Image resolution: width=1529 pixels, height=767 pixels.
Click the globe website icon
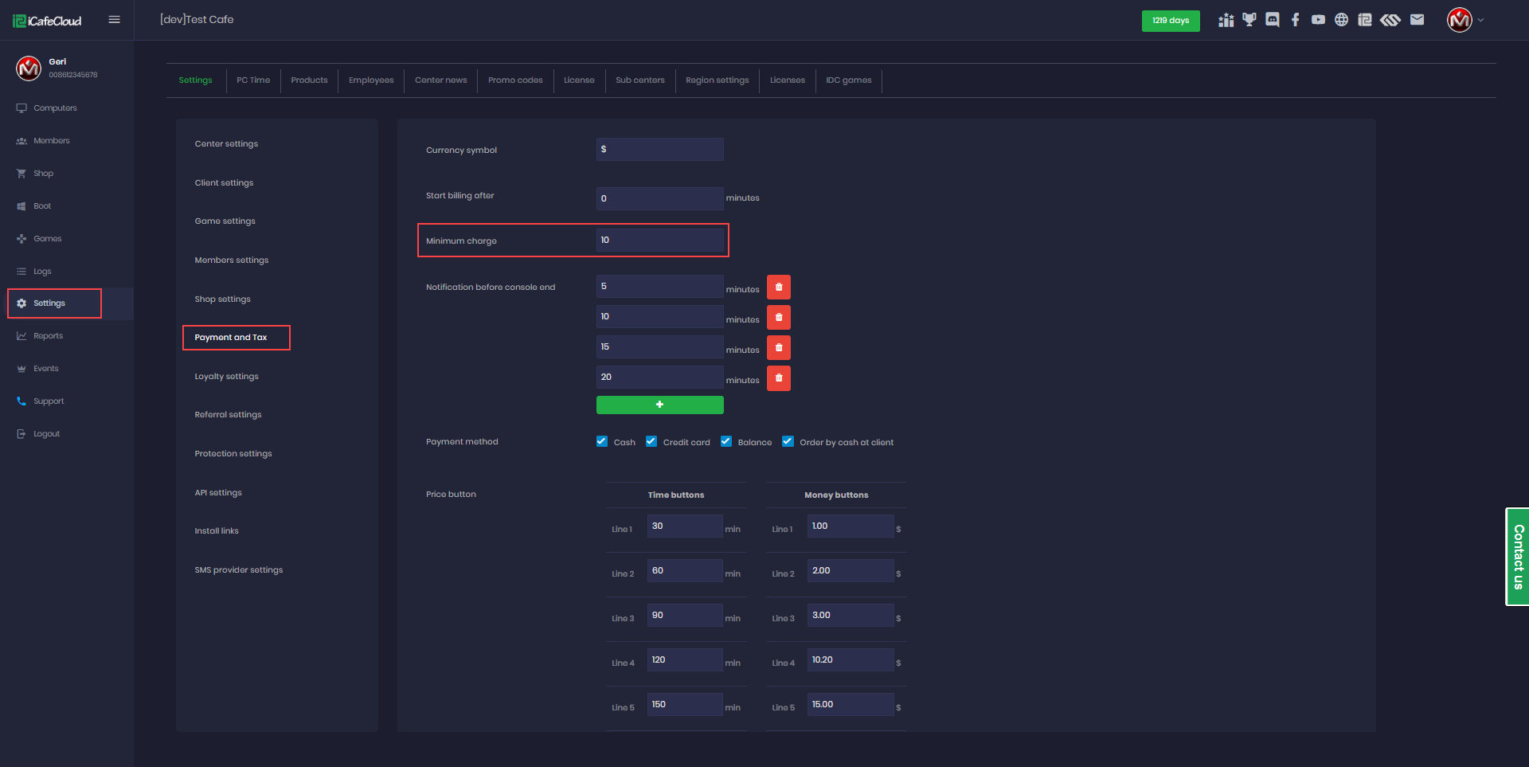pos(1342,20)
